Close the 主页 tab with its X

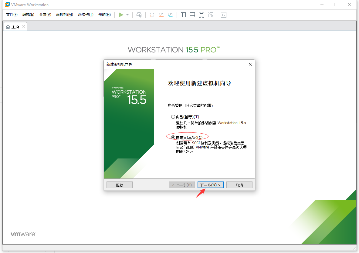point(24,26)
